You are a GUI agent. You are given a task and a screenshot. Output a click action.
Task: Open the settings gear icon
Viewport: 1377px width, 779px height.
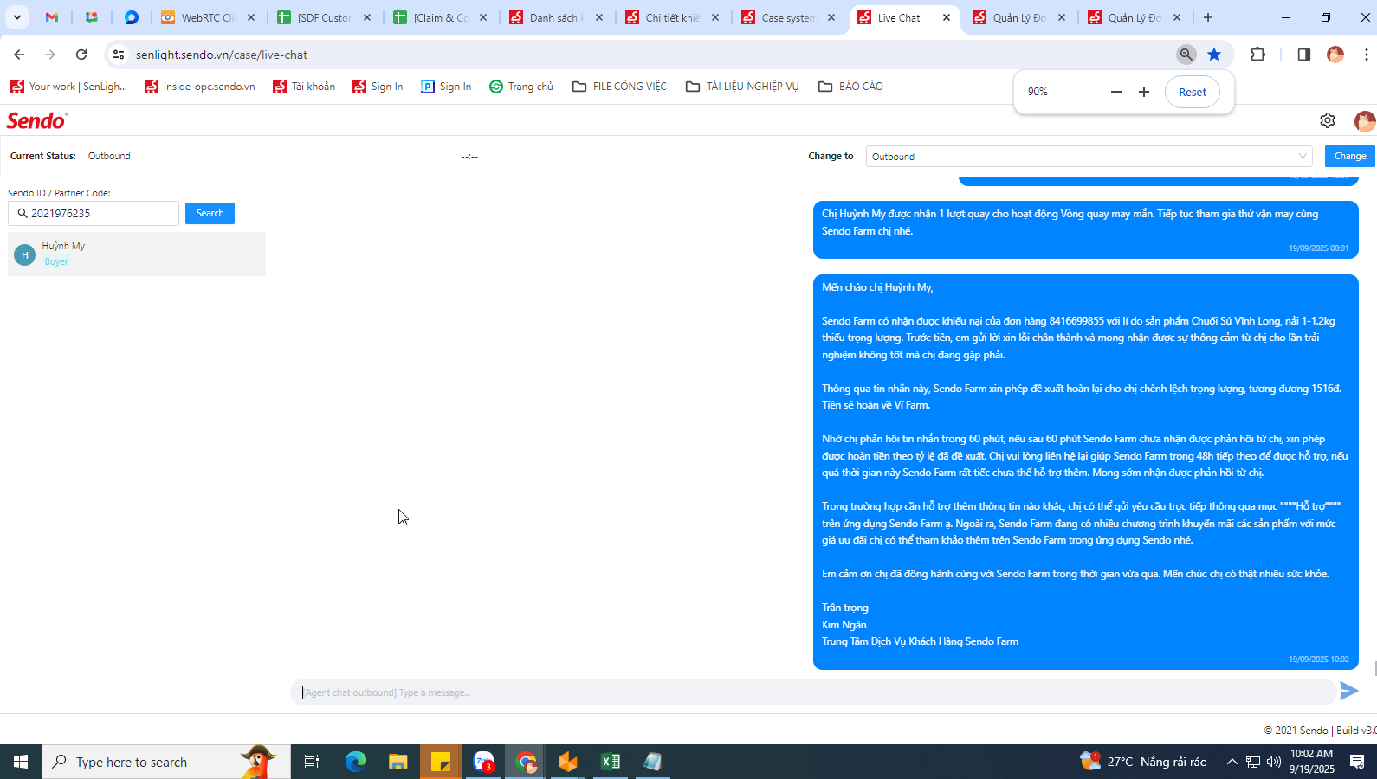[1328, 120]
